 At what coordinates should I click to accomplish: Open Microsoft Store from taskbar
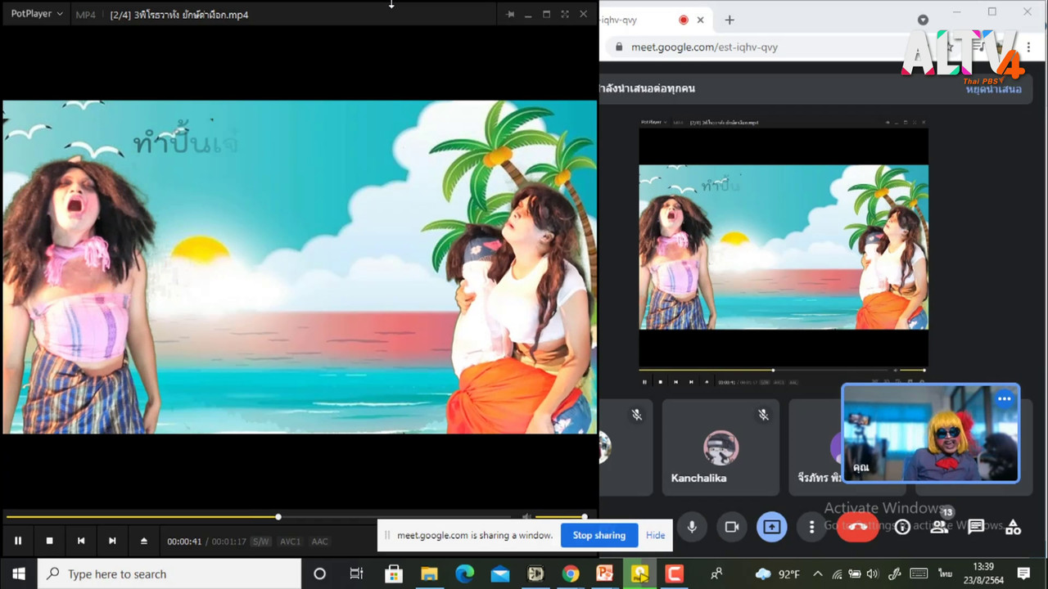tap(394, 573)
